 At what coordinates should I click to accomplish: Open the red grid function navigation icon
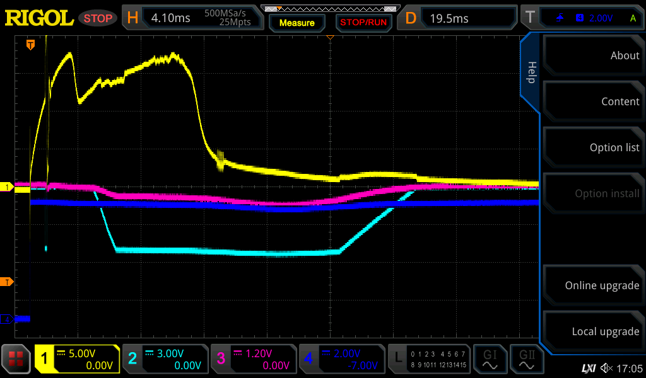pos(16,359)
